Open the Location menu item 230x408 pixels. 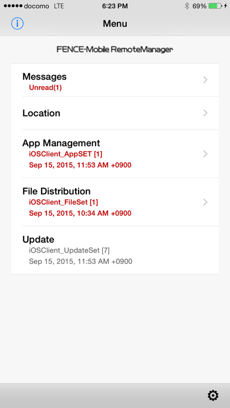pos(115,113)
